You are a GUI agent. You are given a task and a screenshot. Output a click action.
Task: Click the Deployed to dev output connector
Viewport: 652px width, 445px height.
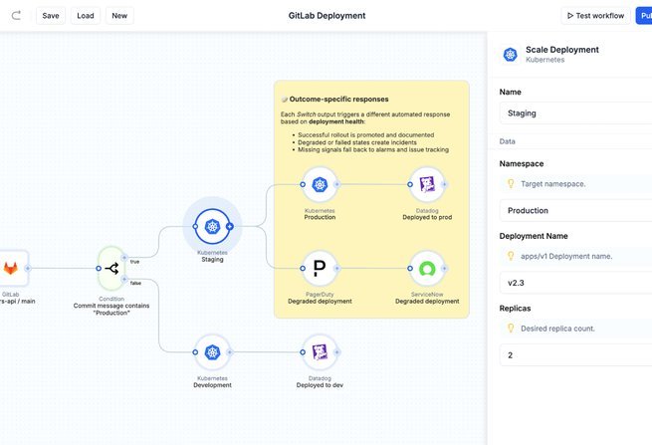336,352
